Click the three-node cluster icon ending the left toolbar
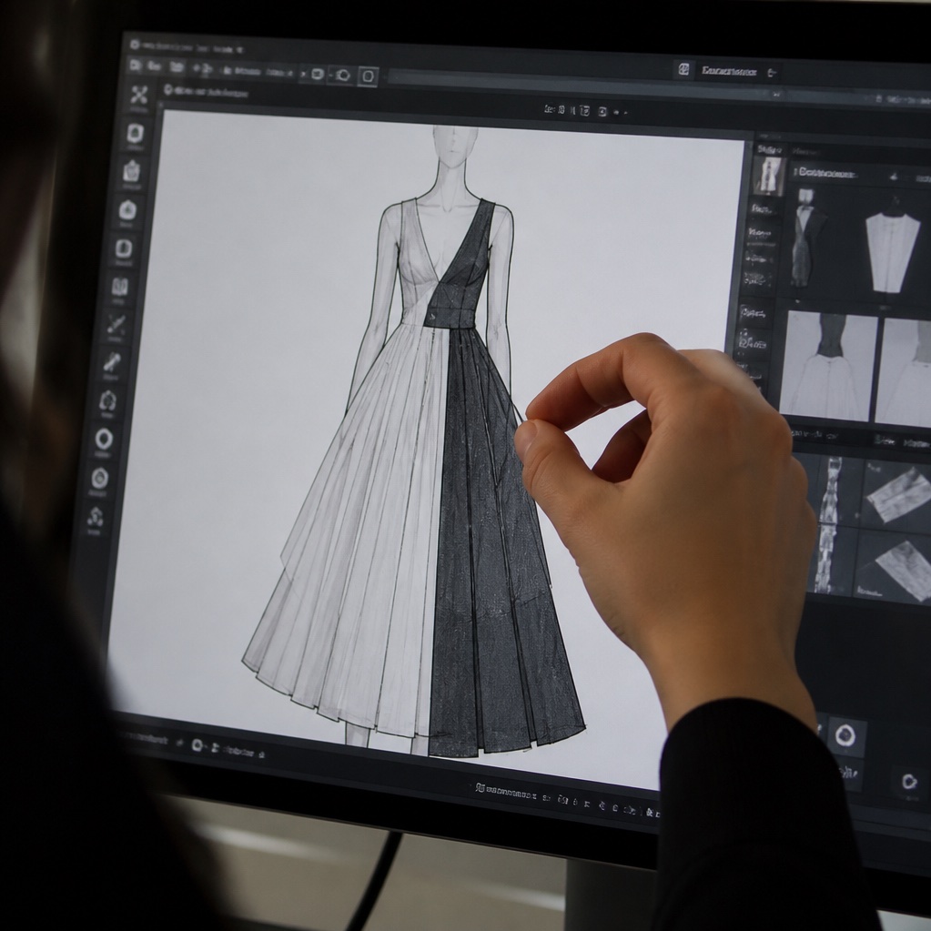The height and width of the screenshot is (931, 931). [96, 518]
